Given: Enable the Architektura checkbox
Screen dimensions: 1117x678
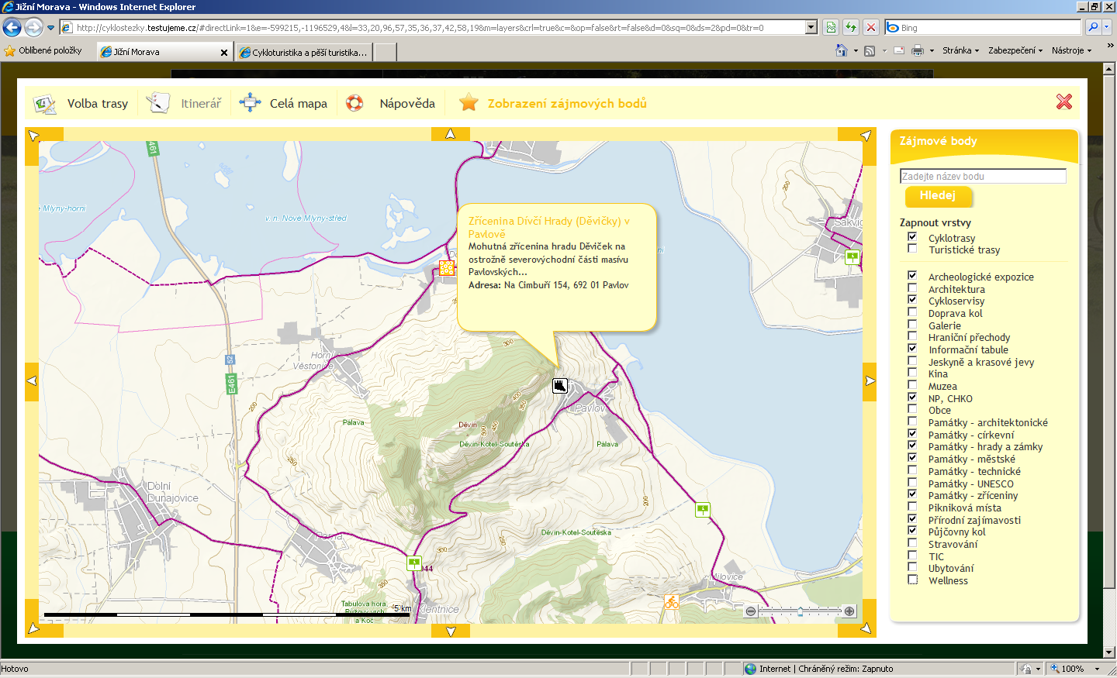Looking at the screenshot, I should click(x=912, y=288).
